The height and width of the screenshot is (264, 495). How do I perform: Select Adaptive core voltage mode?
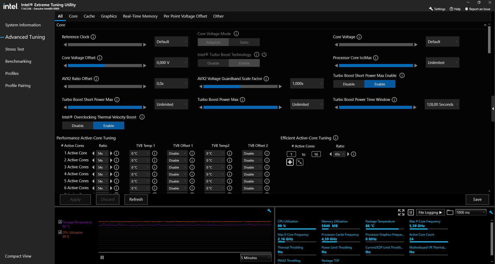click(213, 42)
